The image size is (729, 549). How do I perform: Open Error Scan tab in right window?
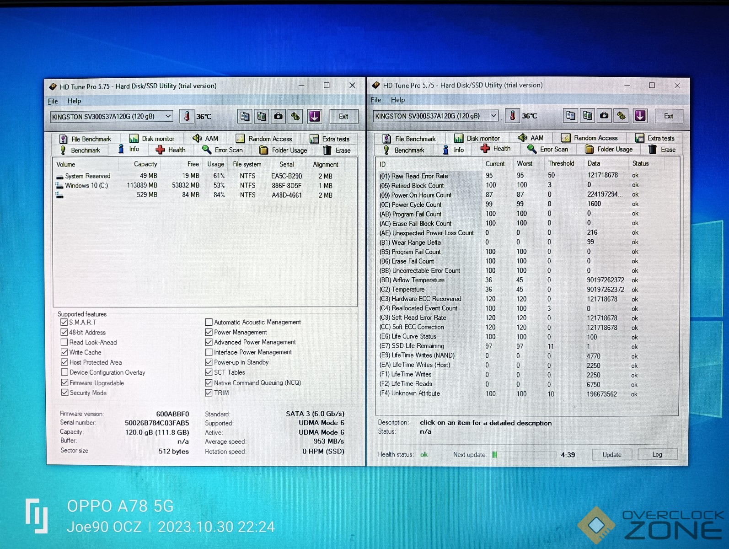click(x=548, y=149)
